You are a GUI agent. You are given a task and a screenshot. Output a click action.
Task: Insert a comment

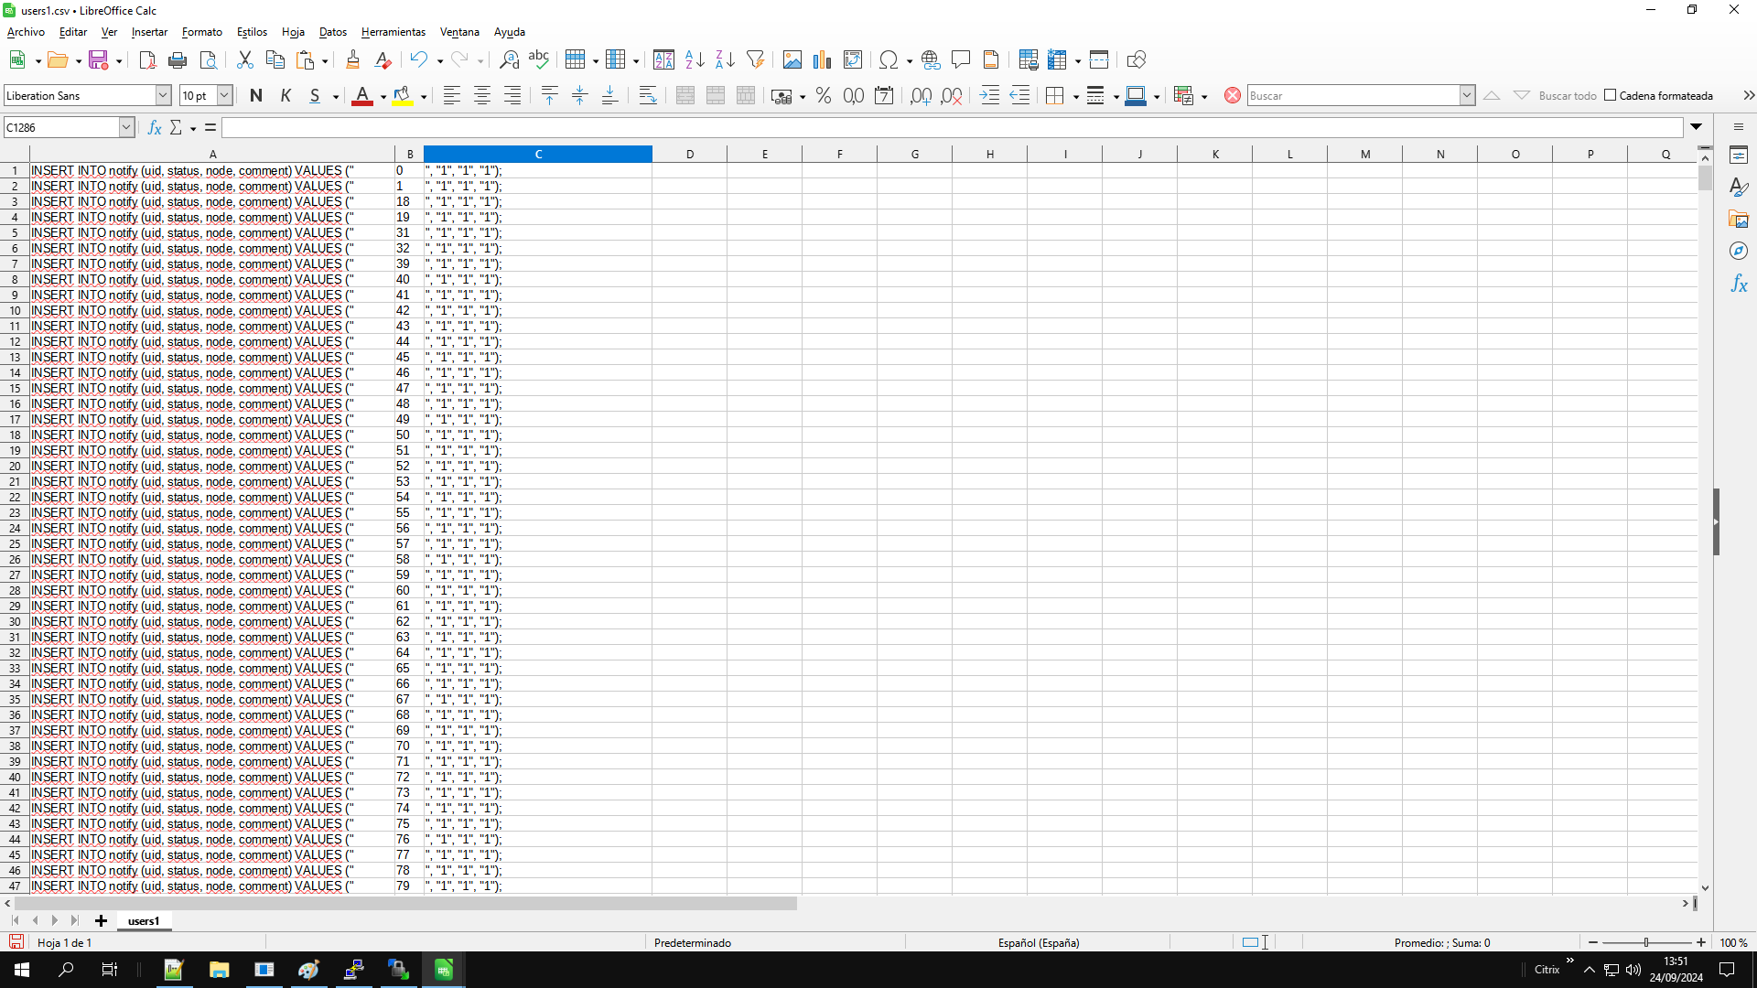[961, 60]
